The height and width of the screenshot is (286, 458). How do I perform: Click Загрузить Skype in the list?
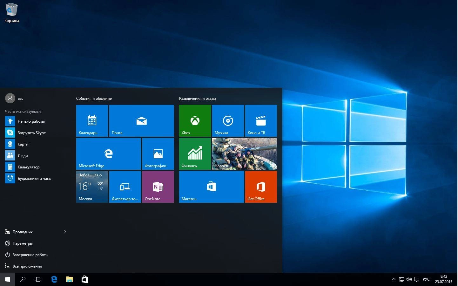[x=36, y=133]
